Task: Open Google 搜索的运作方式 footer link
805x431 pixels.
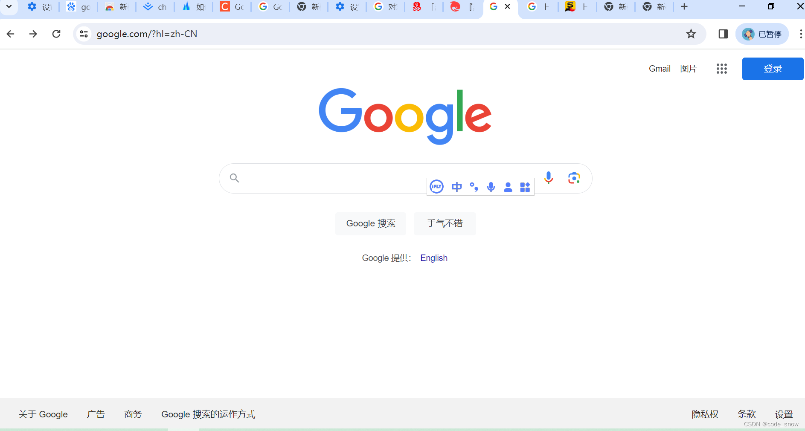Action: point(208,414)
